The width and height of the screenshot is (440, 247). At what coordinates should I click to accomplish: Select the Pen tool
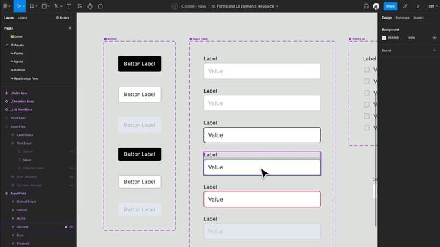coord(56,6)
